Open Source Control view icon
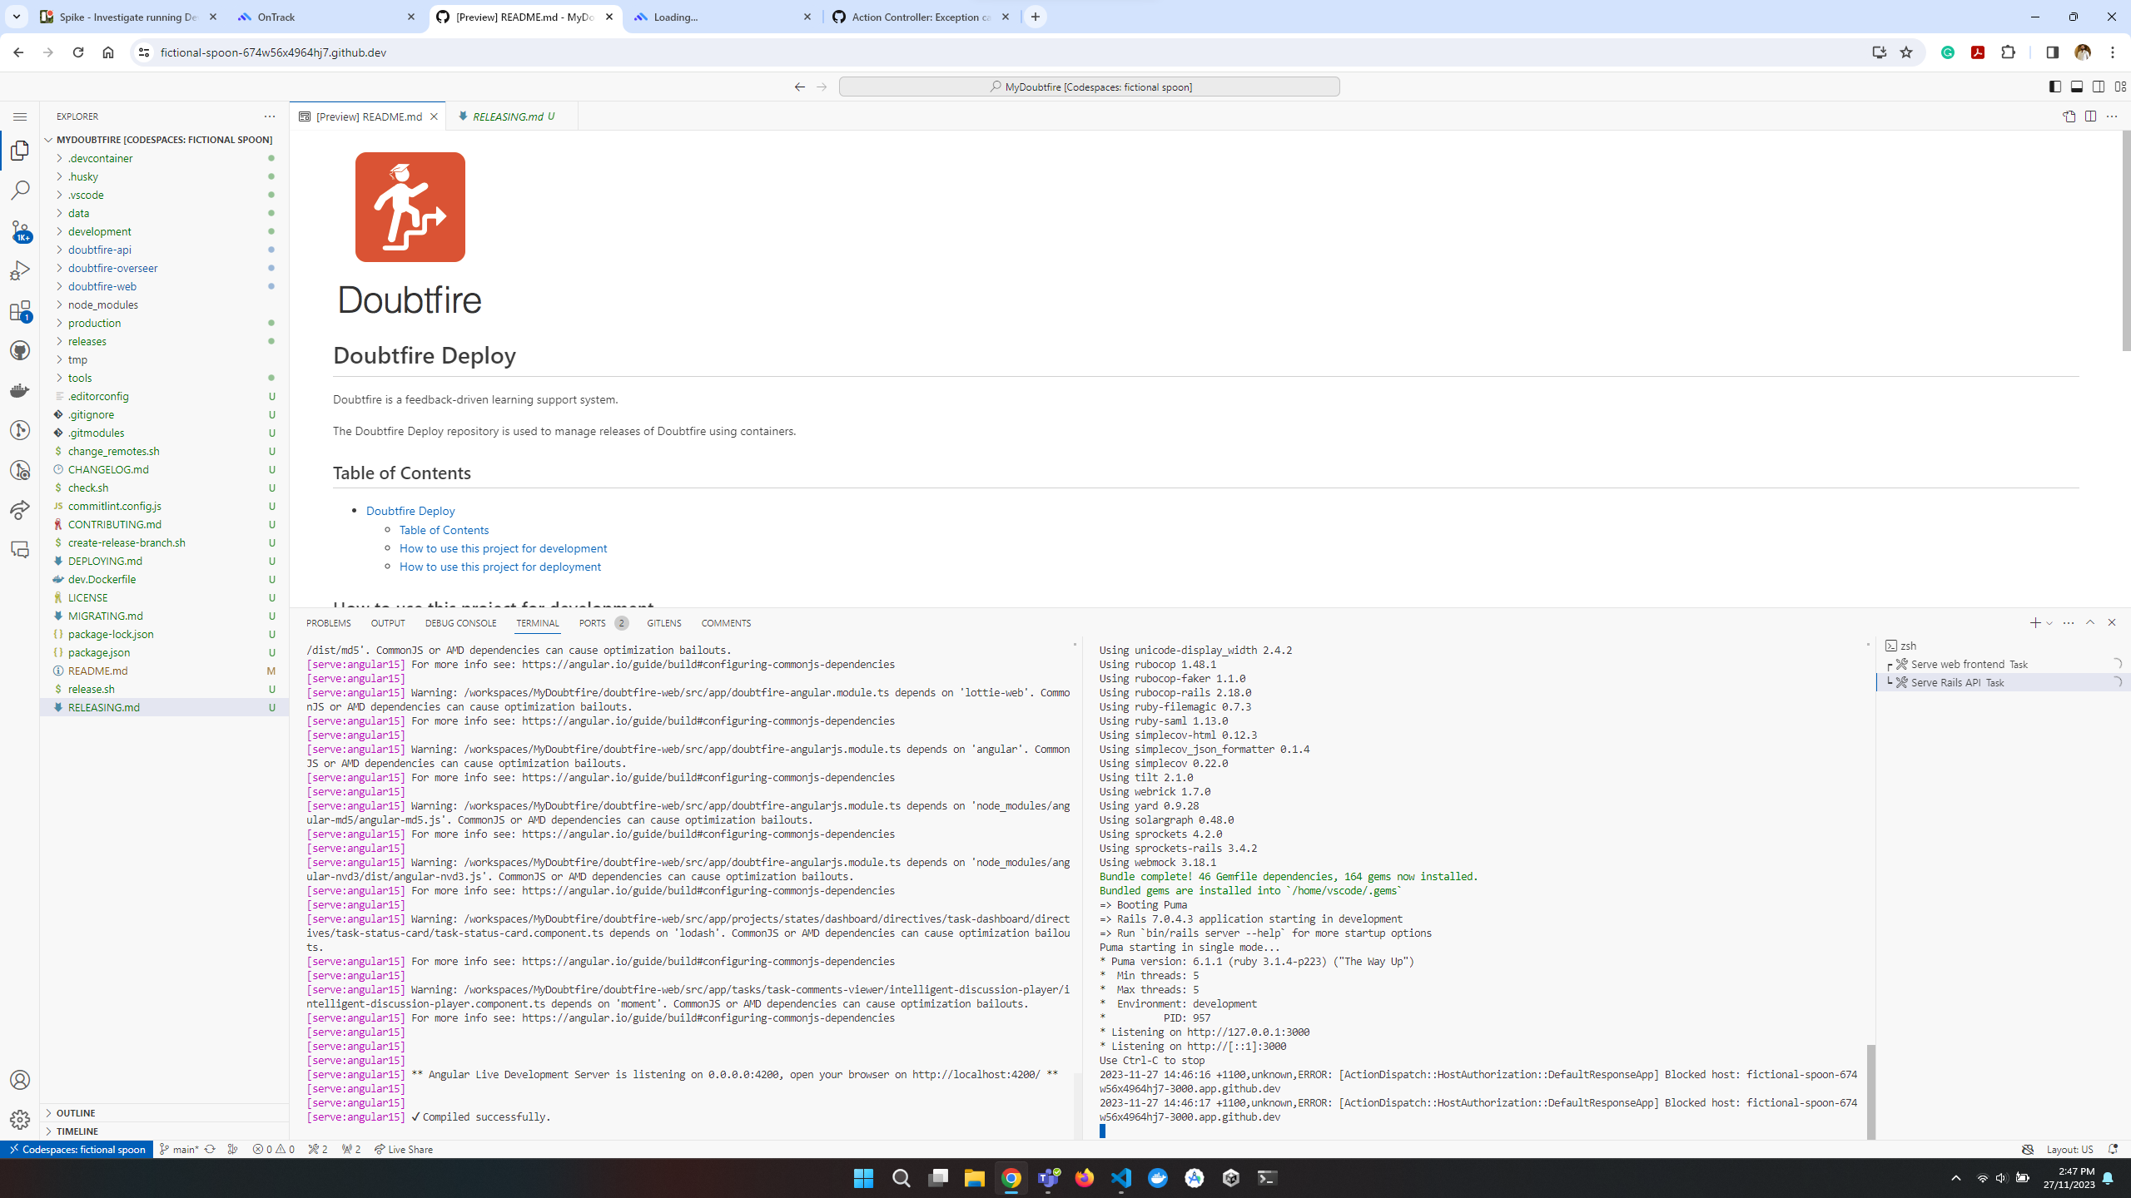This screenshot has height=1198, width=2131. [x=20, y=230]
